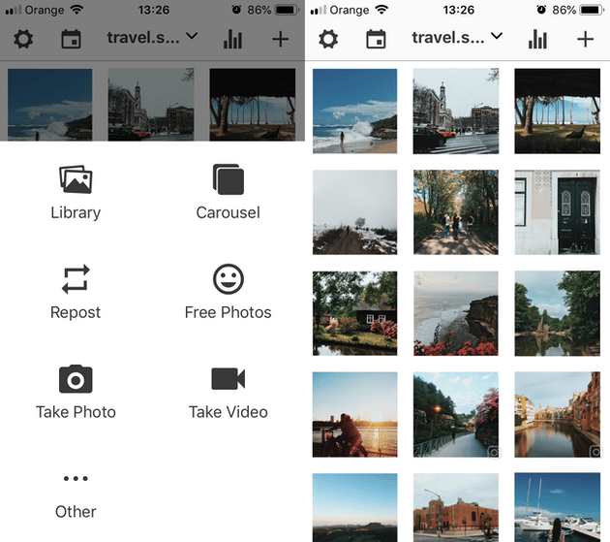Open analytics bar chart in right screen

(x=537, y=39)
